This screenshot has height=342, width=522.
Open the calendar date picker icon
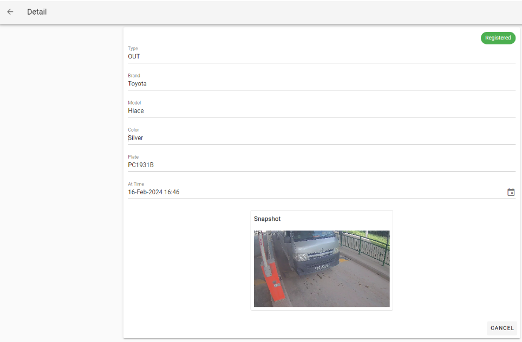point(511,192)
